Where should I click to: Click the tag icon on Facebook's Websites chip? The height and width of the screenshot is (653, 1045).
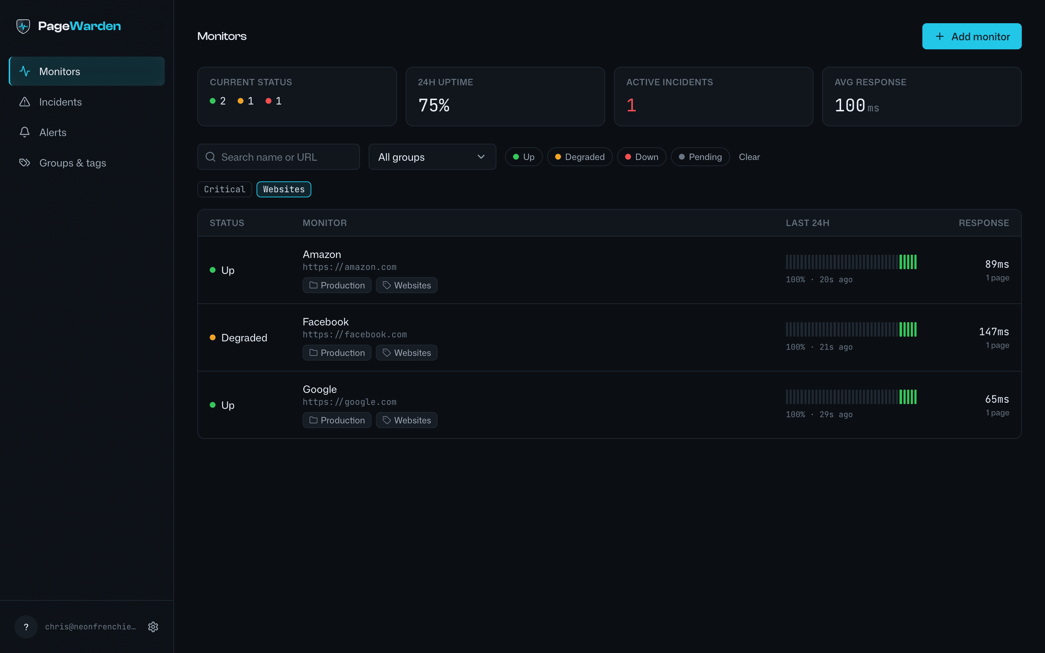pyautogui.click(x=386, y=352)
